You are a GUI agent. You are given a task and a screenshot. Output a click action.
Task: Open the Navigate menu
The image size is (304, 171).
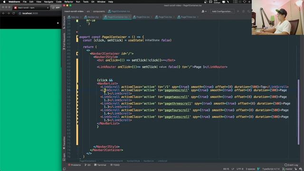click(x=48, y=2)
